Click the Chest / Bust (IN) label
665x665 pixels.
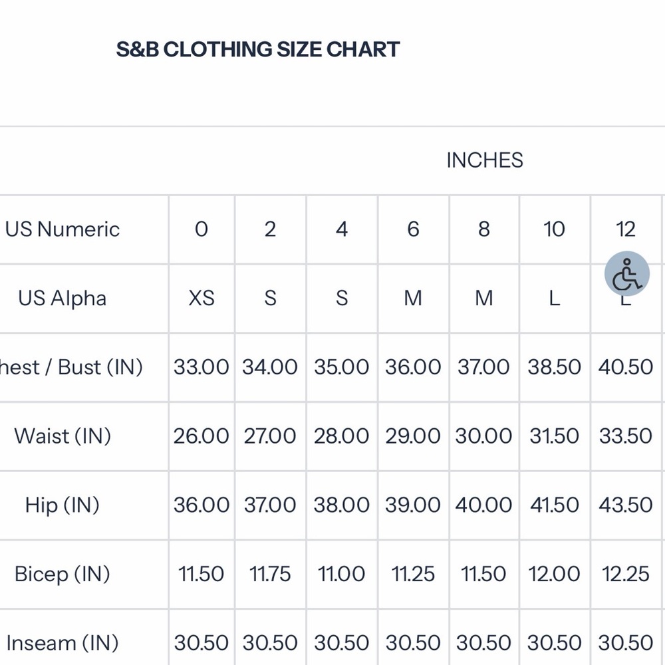click(71, 367)
